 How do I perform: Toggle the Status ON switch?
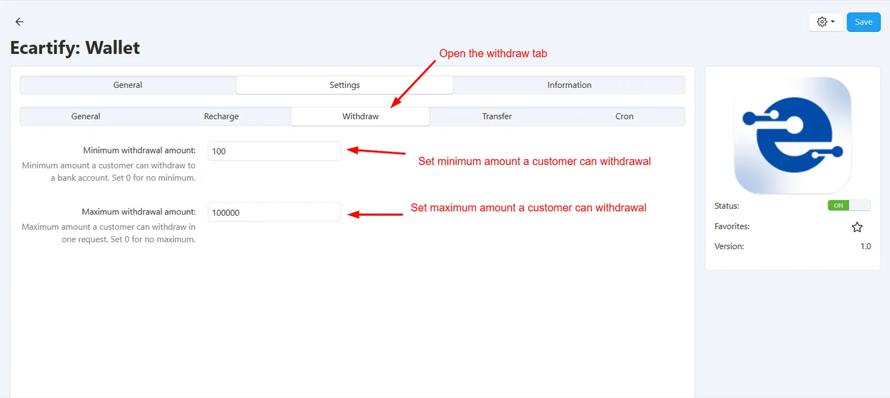849,206
